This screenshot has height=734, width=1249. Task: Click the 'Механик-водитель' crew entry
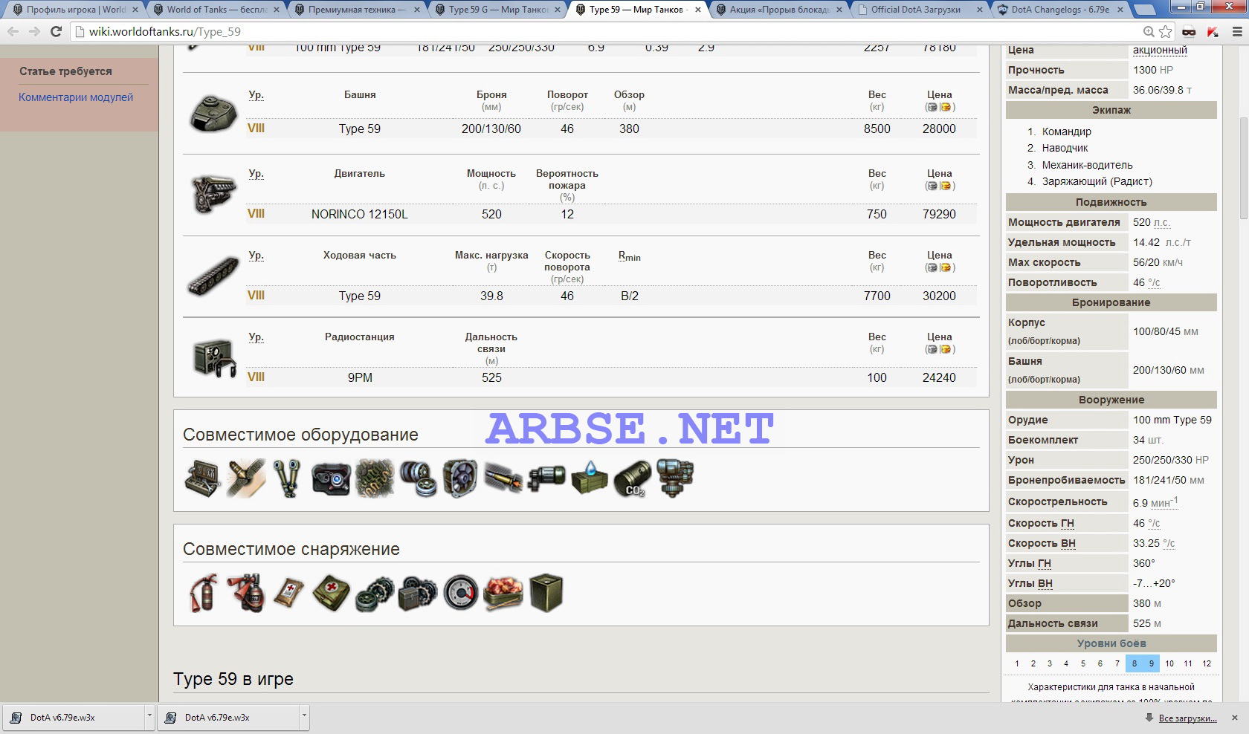[x=1088, y=165]
